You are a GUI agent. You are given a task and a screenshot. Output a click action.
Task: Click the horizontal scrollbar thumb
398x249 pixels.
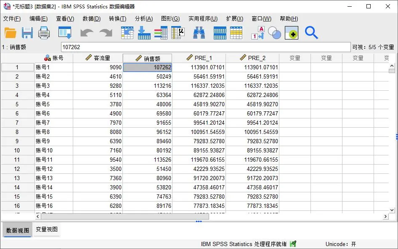click(x=125, y=216)
